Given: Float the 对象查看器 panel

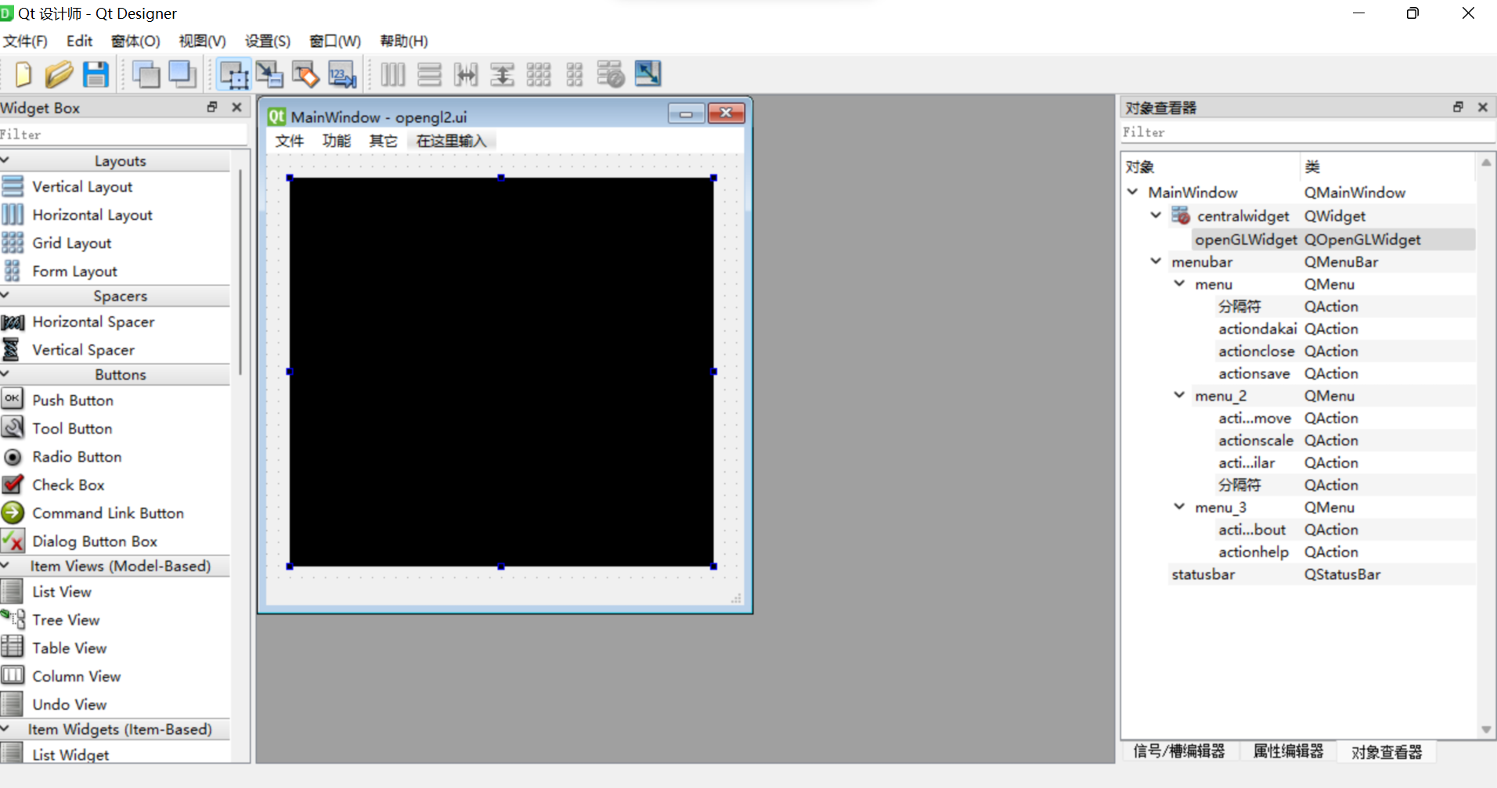Looking at the screenshot, I should point(1458,107).
